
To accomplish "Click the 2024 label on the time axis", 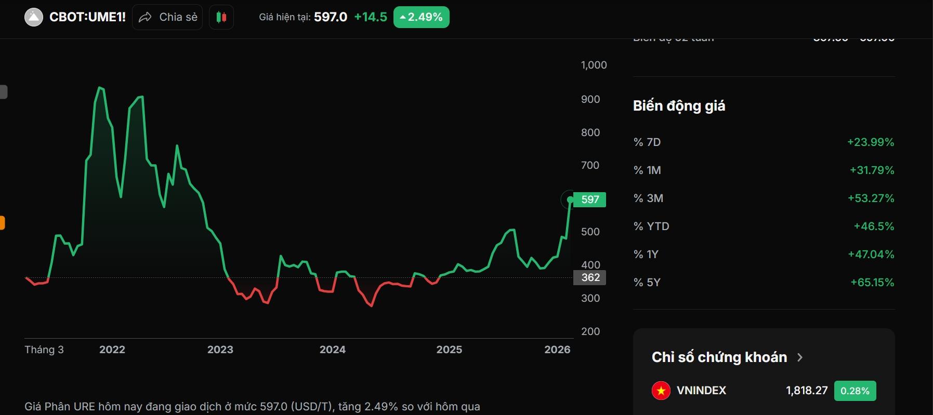I will (333, 350).
